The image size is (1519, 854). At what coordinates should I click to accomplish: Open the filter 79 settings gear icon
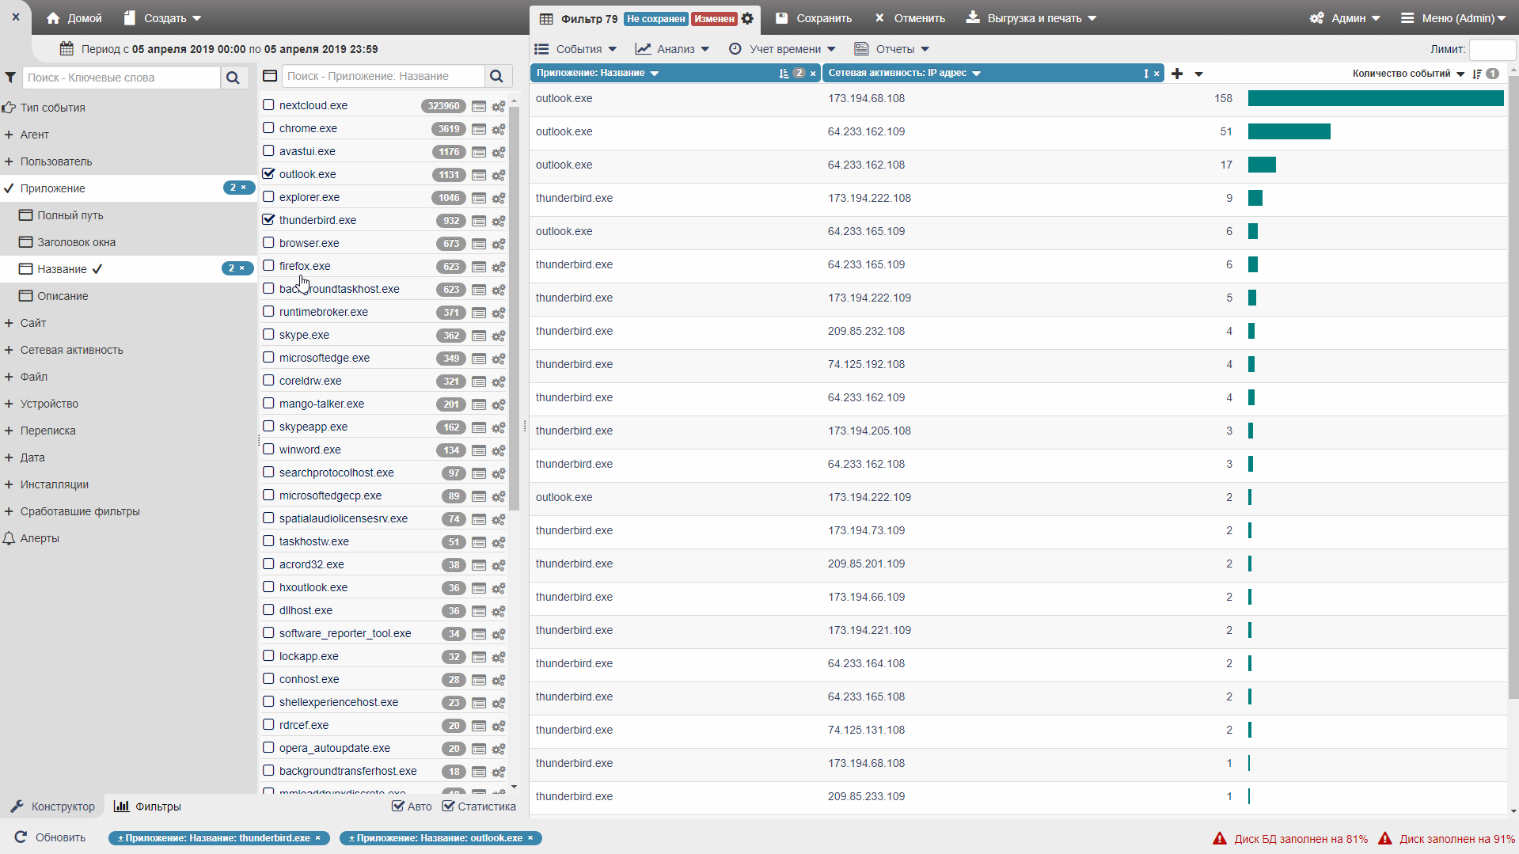(747, 18)
